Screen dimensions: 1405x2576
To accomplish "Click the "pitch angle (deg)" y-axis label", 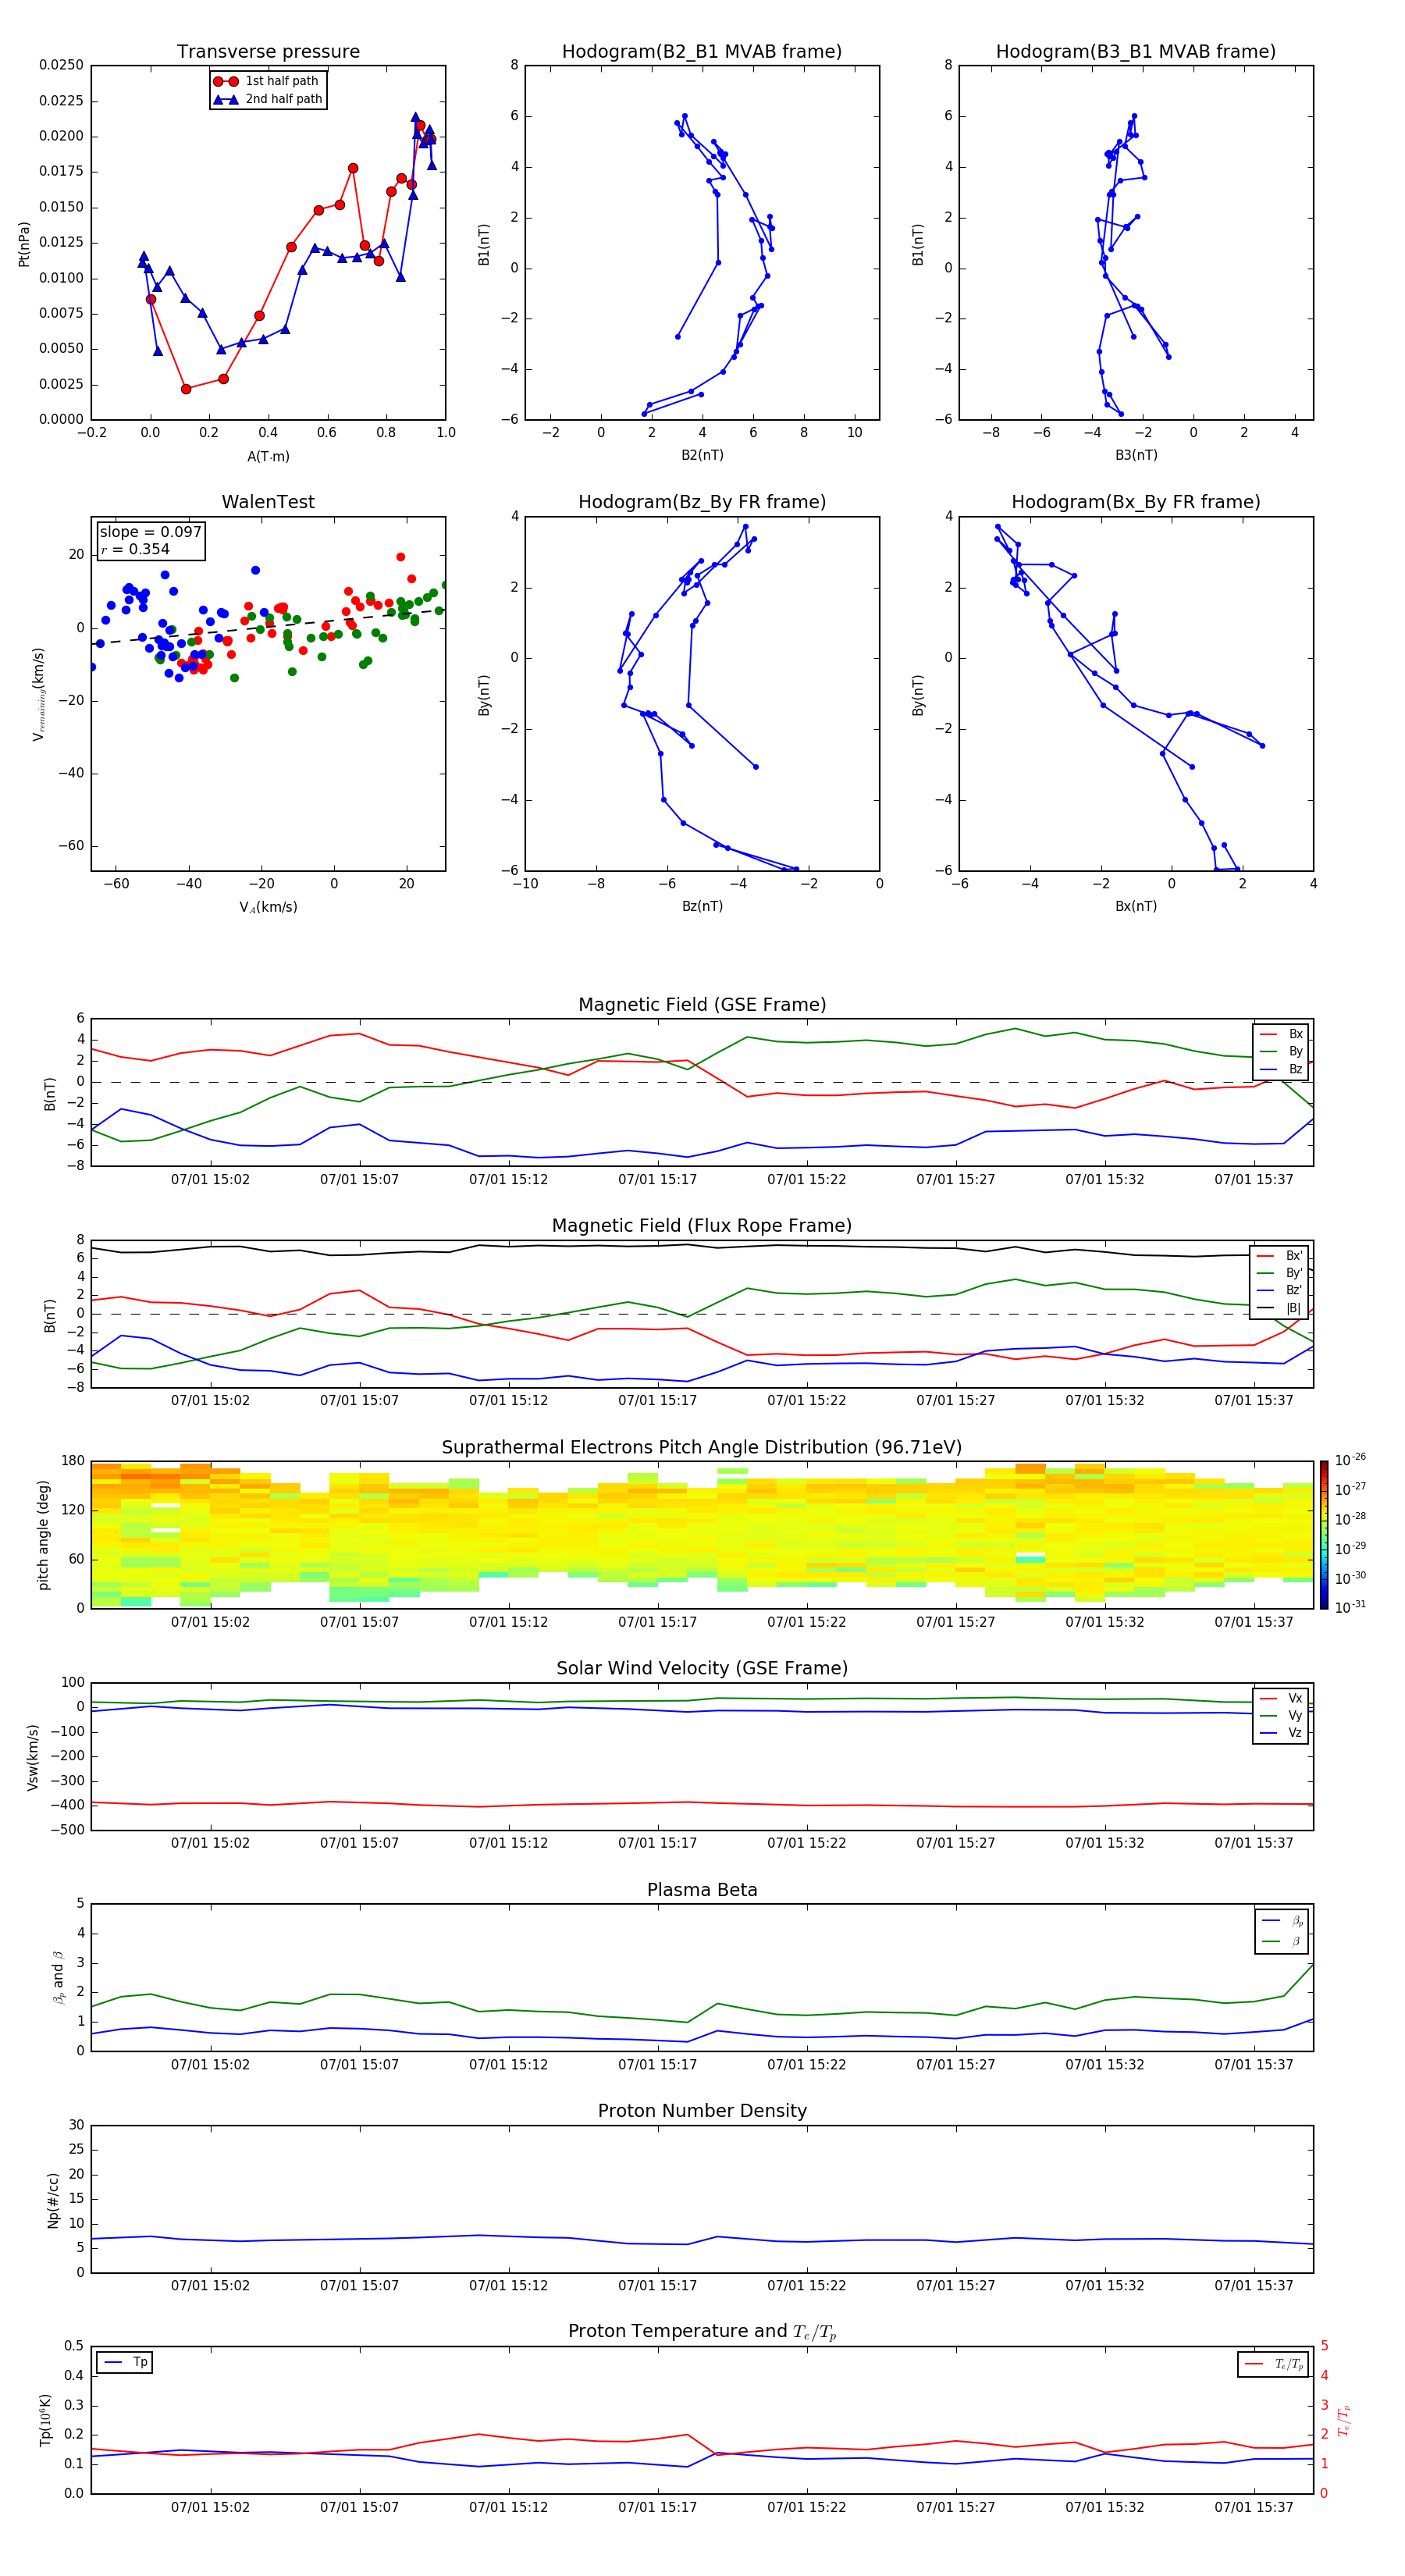I will click(43, 1535).
